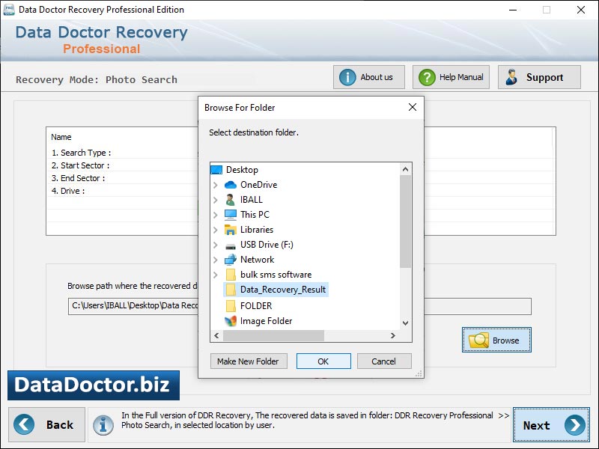Image resolution: width=599 pixels, height=449 pixels.
Task: Confirm destination by clicking OK
Action: coord(323,361)
